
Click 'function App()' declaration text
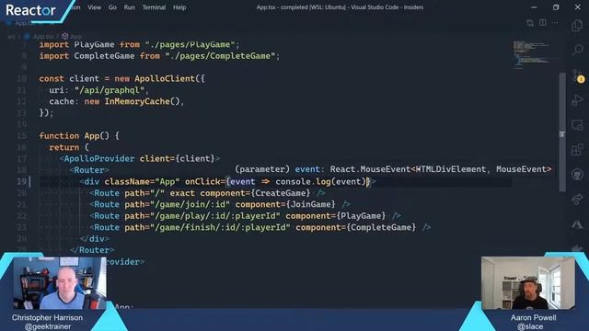coord(74,136)
